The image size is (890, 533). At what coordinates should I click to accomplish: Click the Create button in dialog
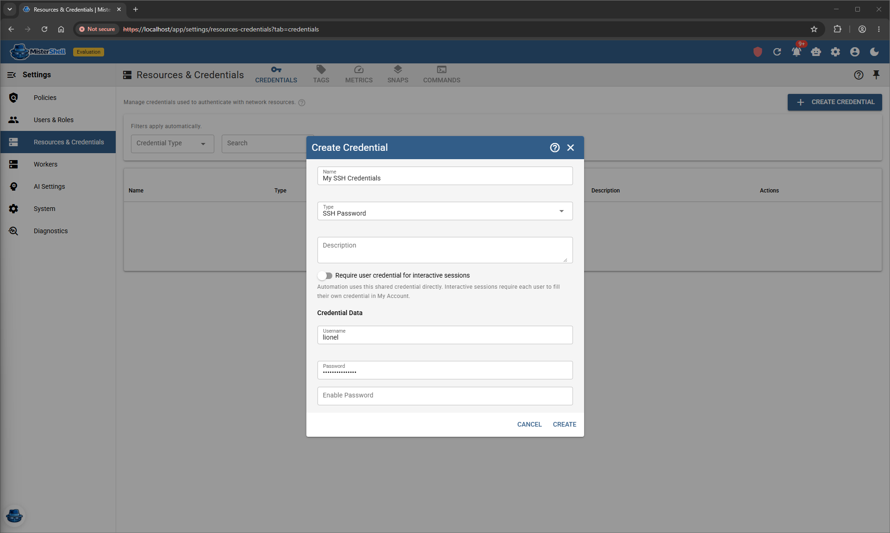[x=564, y=424]
